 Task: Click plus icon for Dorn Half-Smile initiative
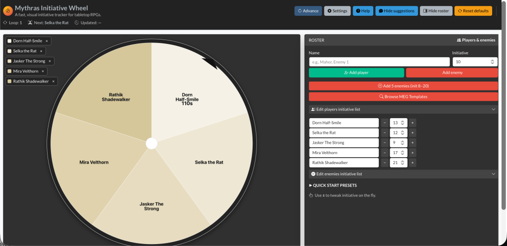(412, 123)
